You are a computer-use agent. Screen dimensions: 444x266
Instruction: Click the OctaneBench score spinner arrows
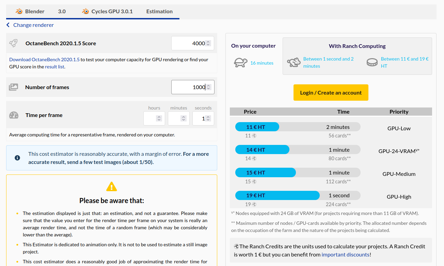pyautogui.click(x=208, y=43)
